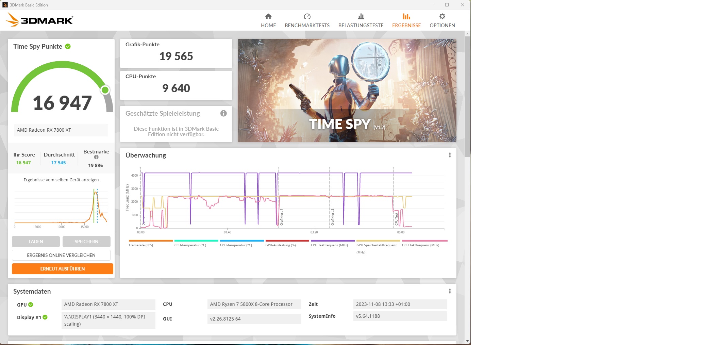This screenshot has height=345, width=702.
Task: Click the home house icon
Action: tap(268, 16)
